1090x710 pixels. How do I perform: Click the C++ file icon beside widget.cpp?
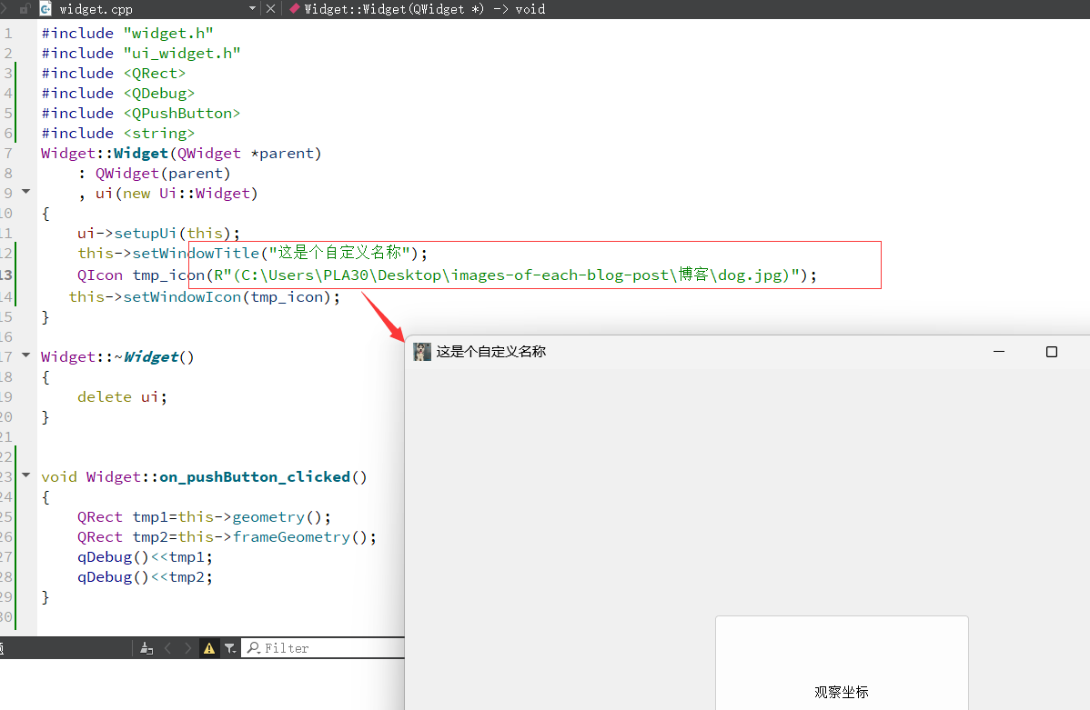(45, 10)
